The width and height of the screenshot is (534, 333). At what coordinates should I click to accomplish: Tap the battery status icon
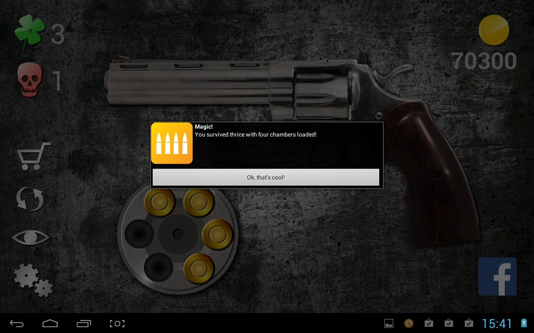[x=524, y=323]
